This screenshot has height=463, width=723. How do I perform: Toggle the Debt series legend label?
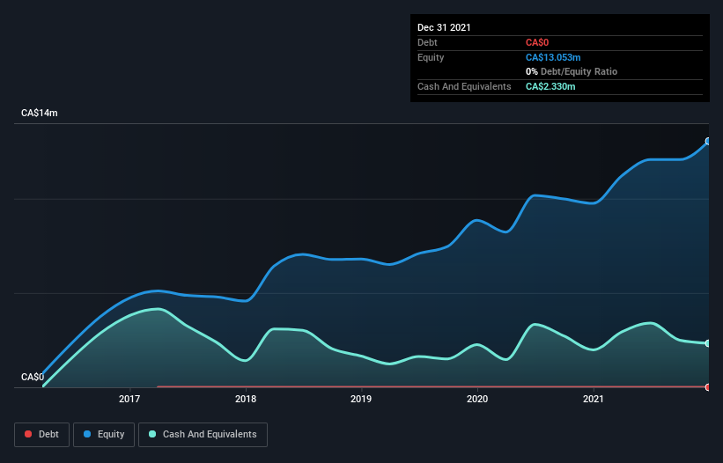click(49, 434)
